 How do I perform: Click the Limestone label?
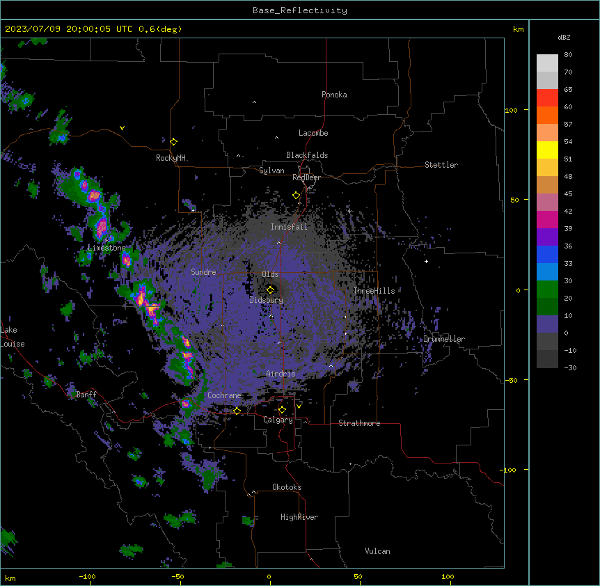tap(106, 248)
